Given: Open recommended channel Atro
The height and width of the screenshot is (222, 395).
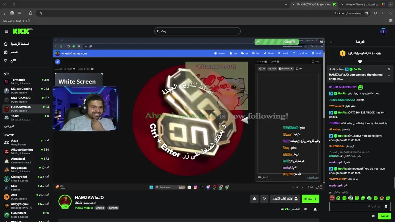Looking at the screenshot, I should pos(26,196).
